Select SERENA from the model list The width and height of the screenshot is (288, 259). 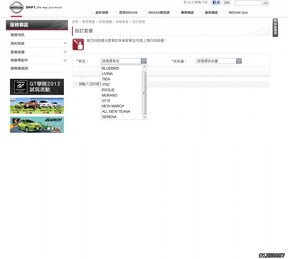[x=121, y=117]
